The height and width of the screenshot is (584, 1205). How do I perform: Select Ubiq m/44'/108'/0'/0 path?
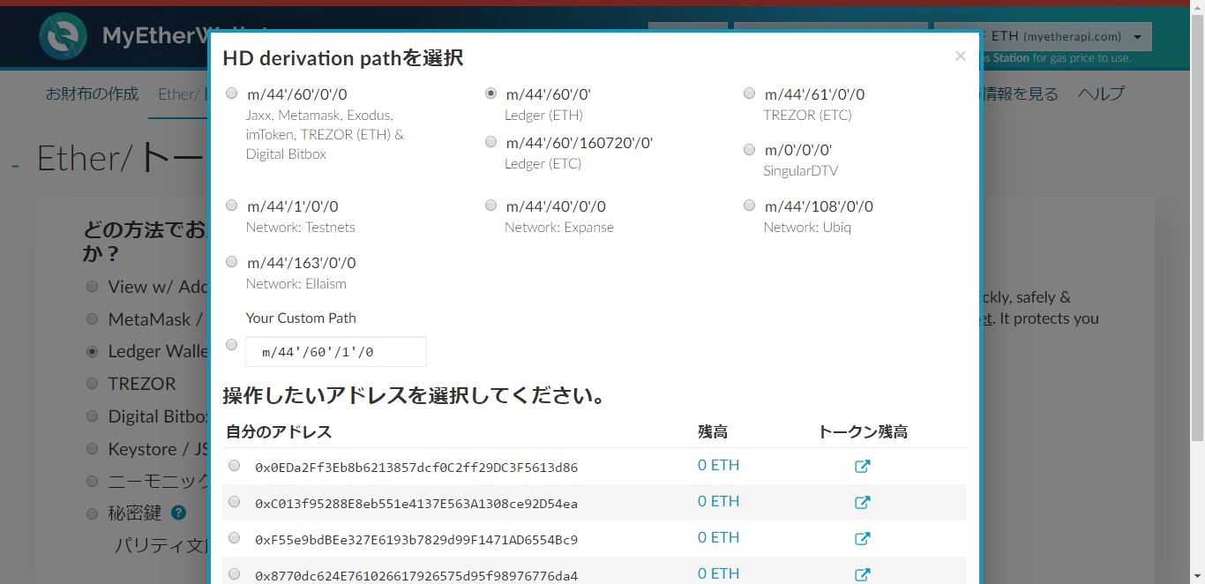coord(749,206)
